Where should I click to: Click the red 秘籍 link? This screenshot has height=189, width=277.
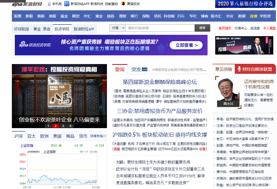click(x=202, y=149)
